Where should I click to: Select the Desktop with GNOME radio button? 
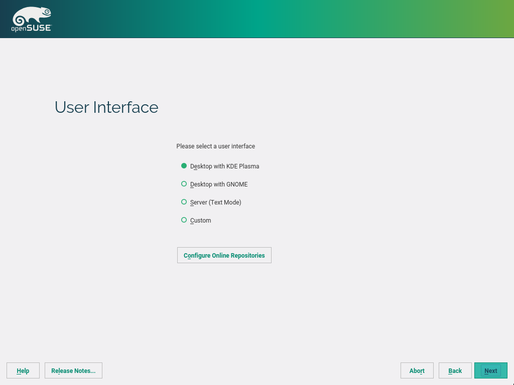(184, 184)
